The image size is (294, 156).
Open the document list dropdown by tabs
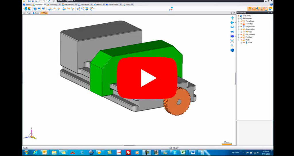pos(231,13)
